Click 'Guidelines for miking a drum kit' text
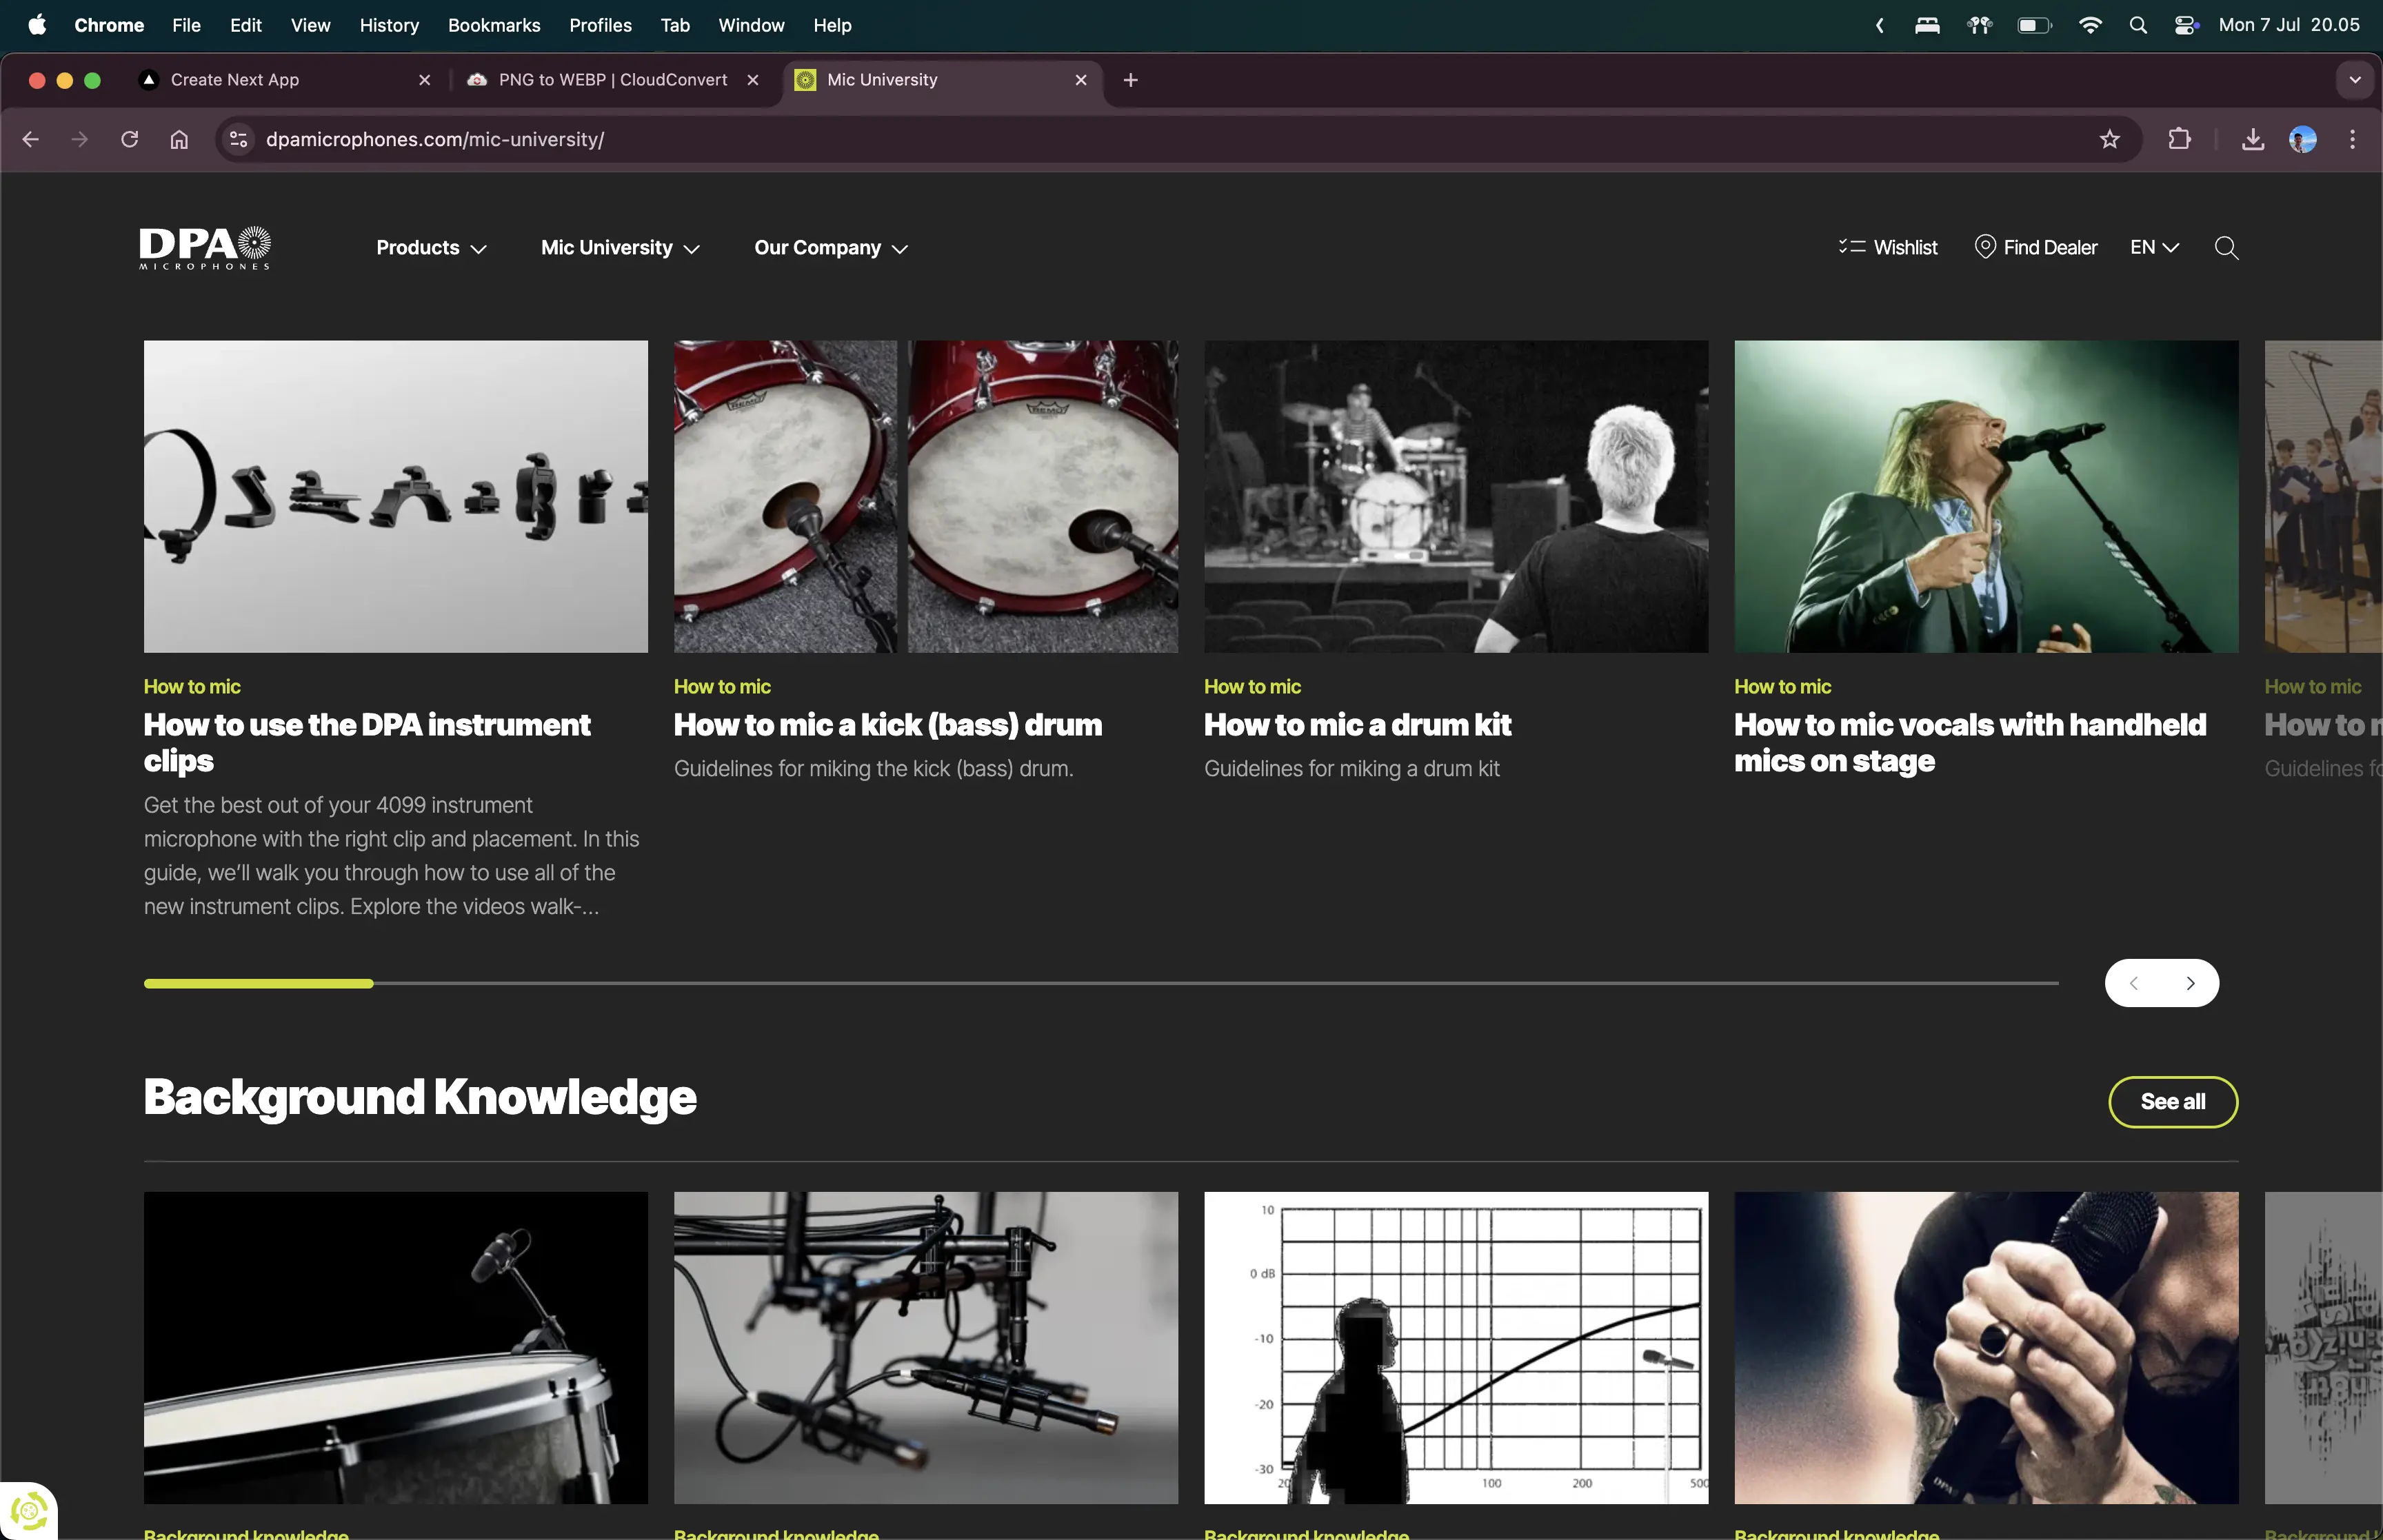2383x1540 pixels. click(x=1352, y=769)
